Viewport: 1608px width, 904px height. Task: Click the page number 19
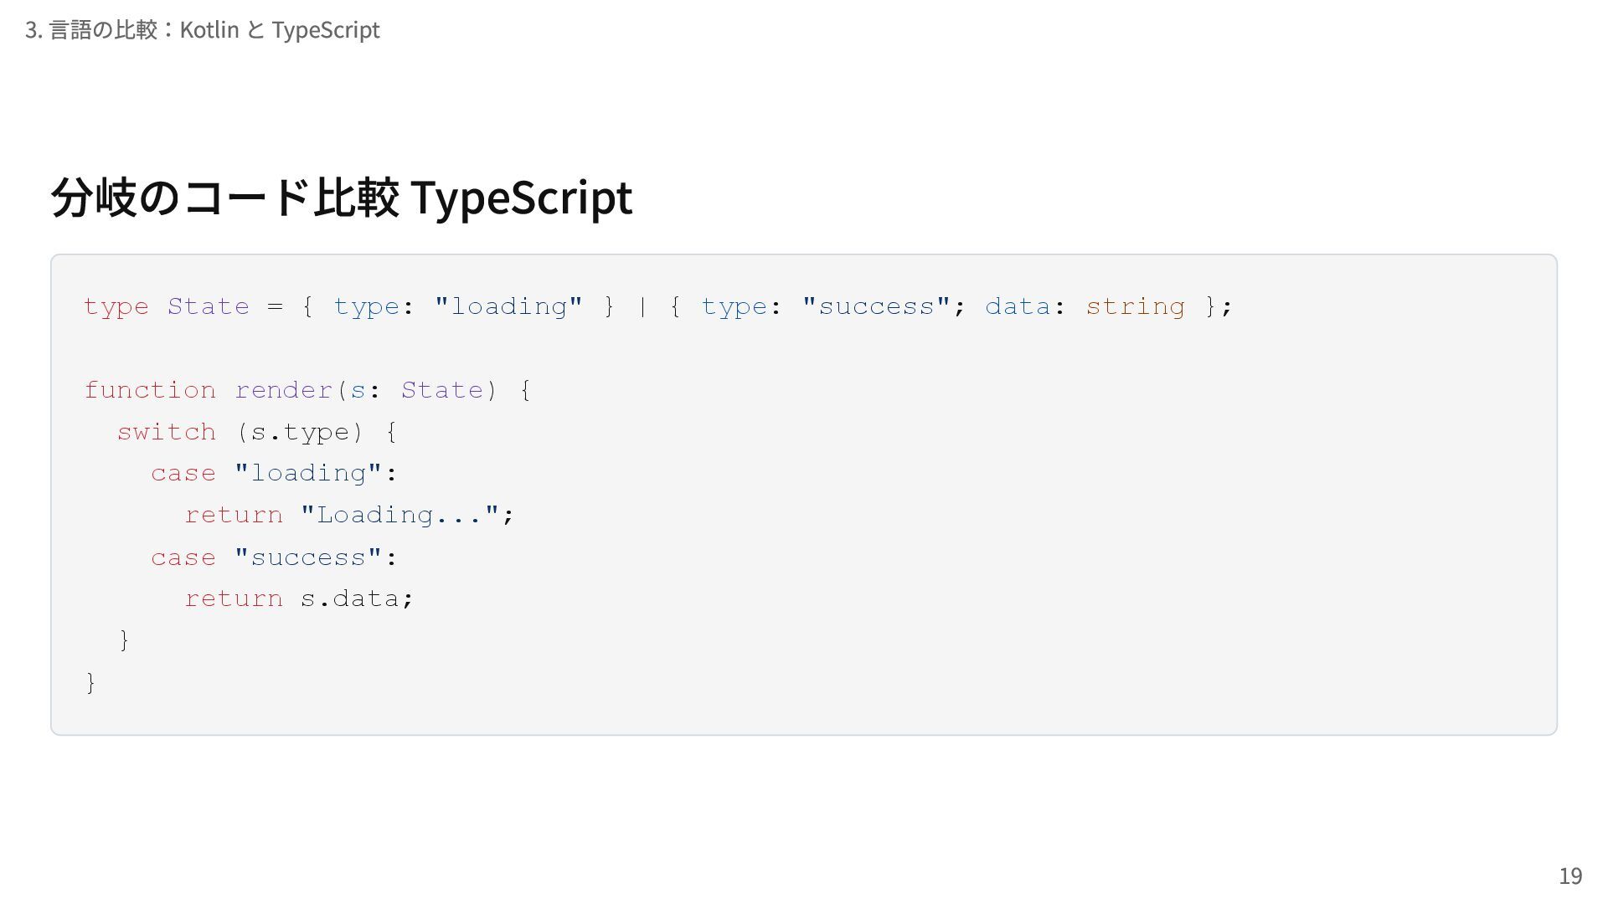[1569, 876]
